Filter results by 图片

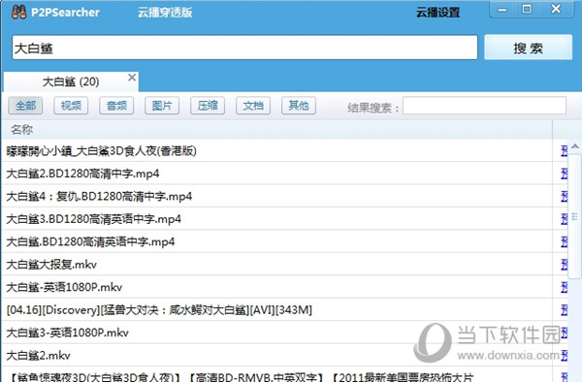[x=162, y=106]
